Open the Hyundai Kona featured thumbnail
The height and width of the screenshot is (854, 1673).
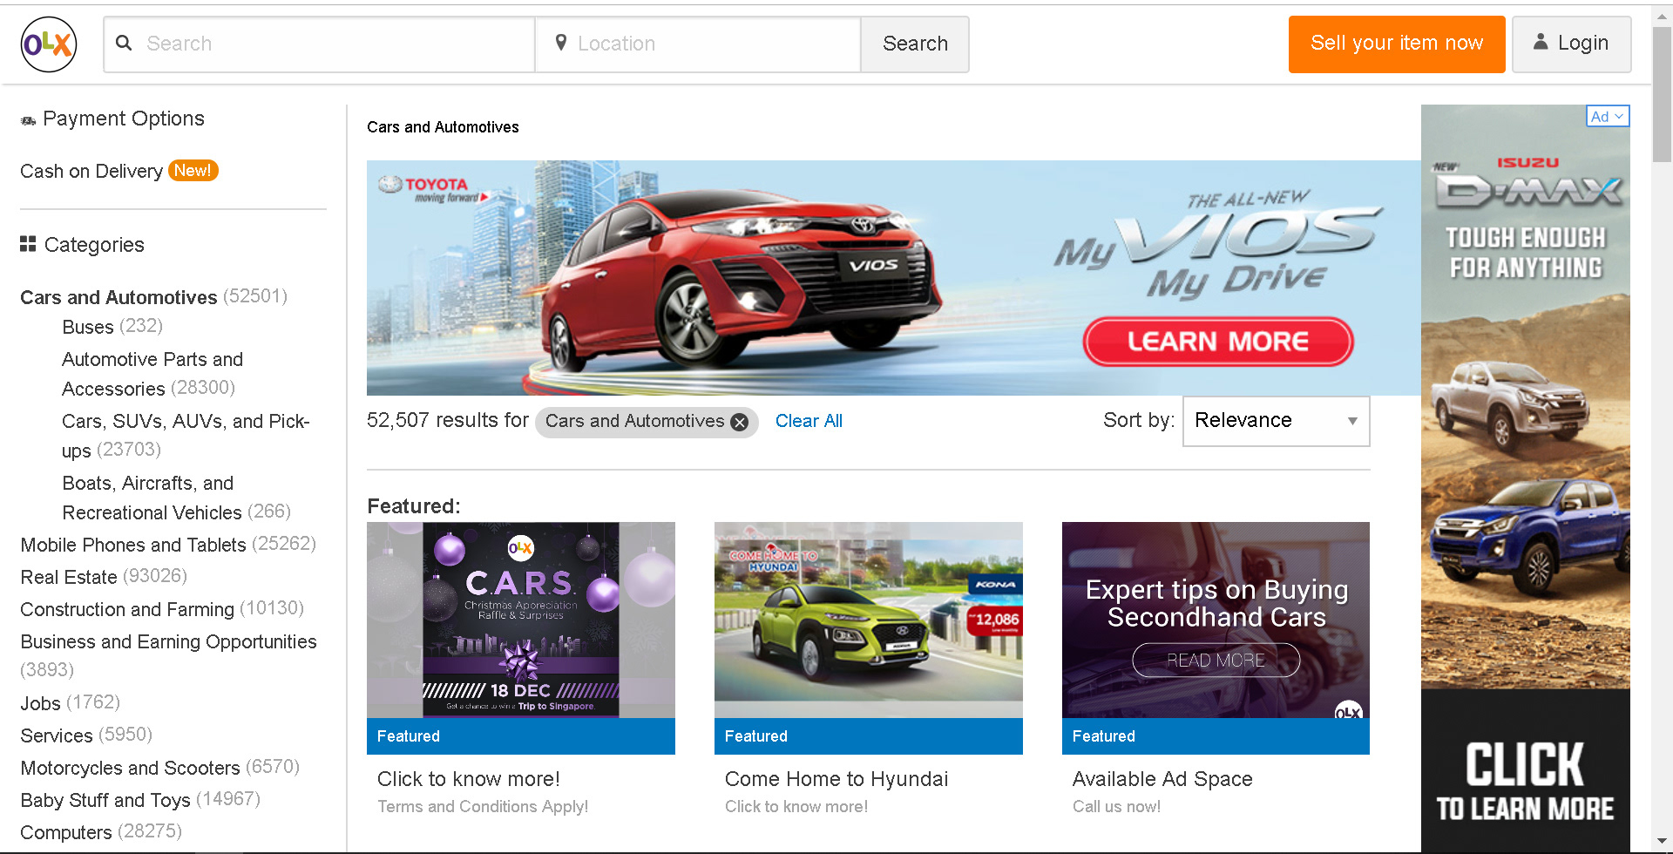[x=868, y=620]
